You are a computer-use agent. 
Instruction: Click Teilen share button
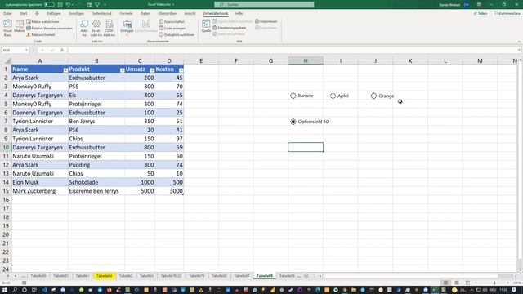click(x=481, y=13)
